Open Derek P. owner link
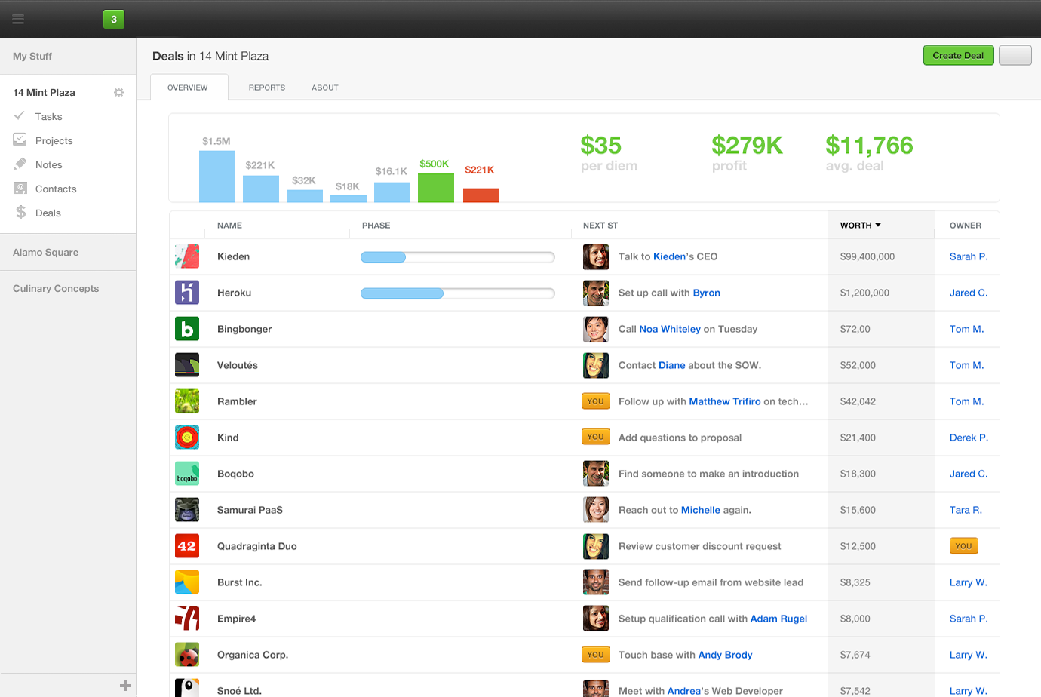This screenshot has height=697, width=1041. coord(969,438)
